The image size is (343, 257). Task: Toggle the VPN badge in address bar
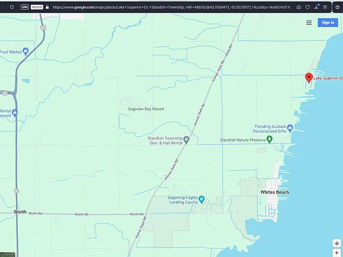[x=25, y=7]
